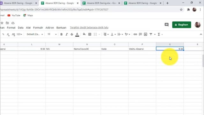Decrease decimal places
The width and height of the screenshot is (204, 115).
tap(8, 34)
